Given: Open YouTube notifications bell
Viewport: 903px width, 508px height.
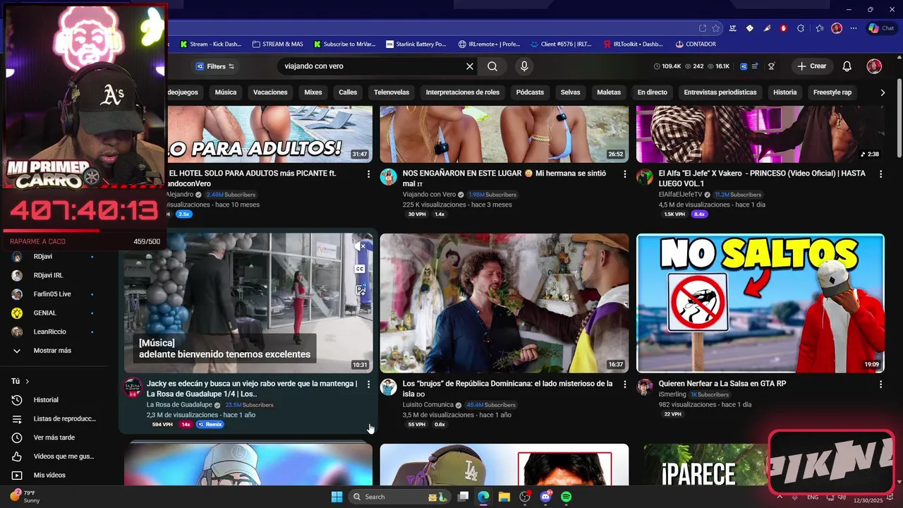Looking at the screenshot, I should [x=847, y=66].
